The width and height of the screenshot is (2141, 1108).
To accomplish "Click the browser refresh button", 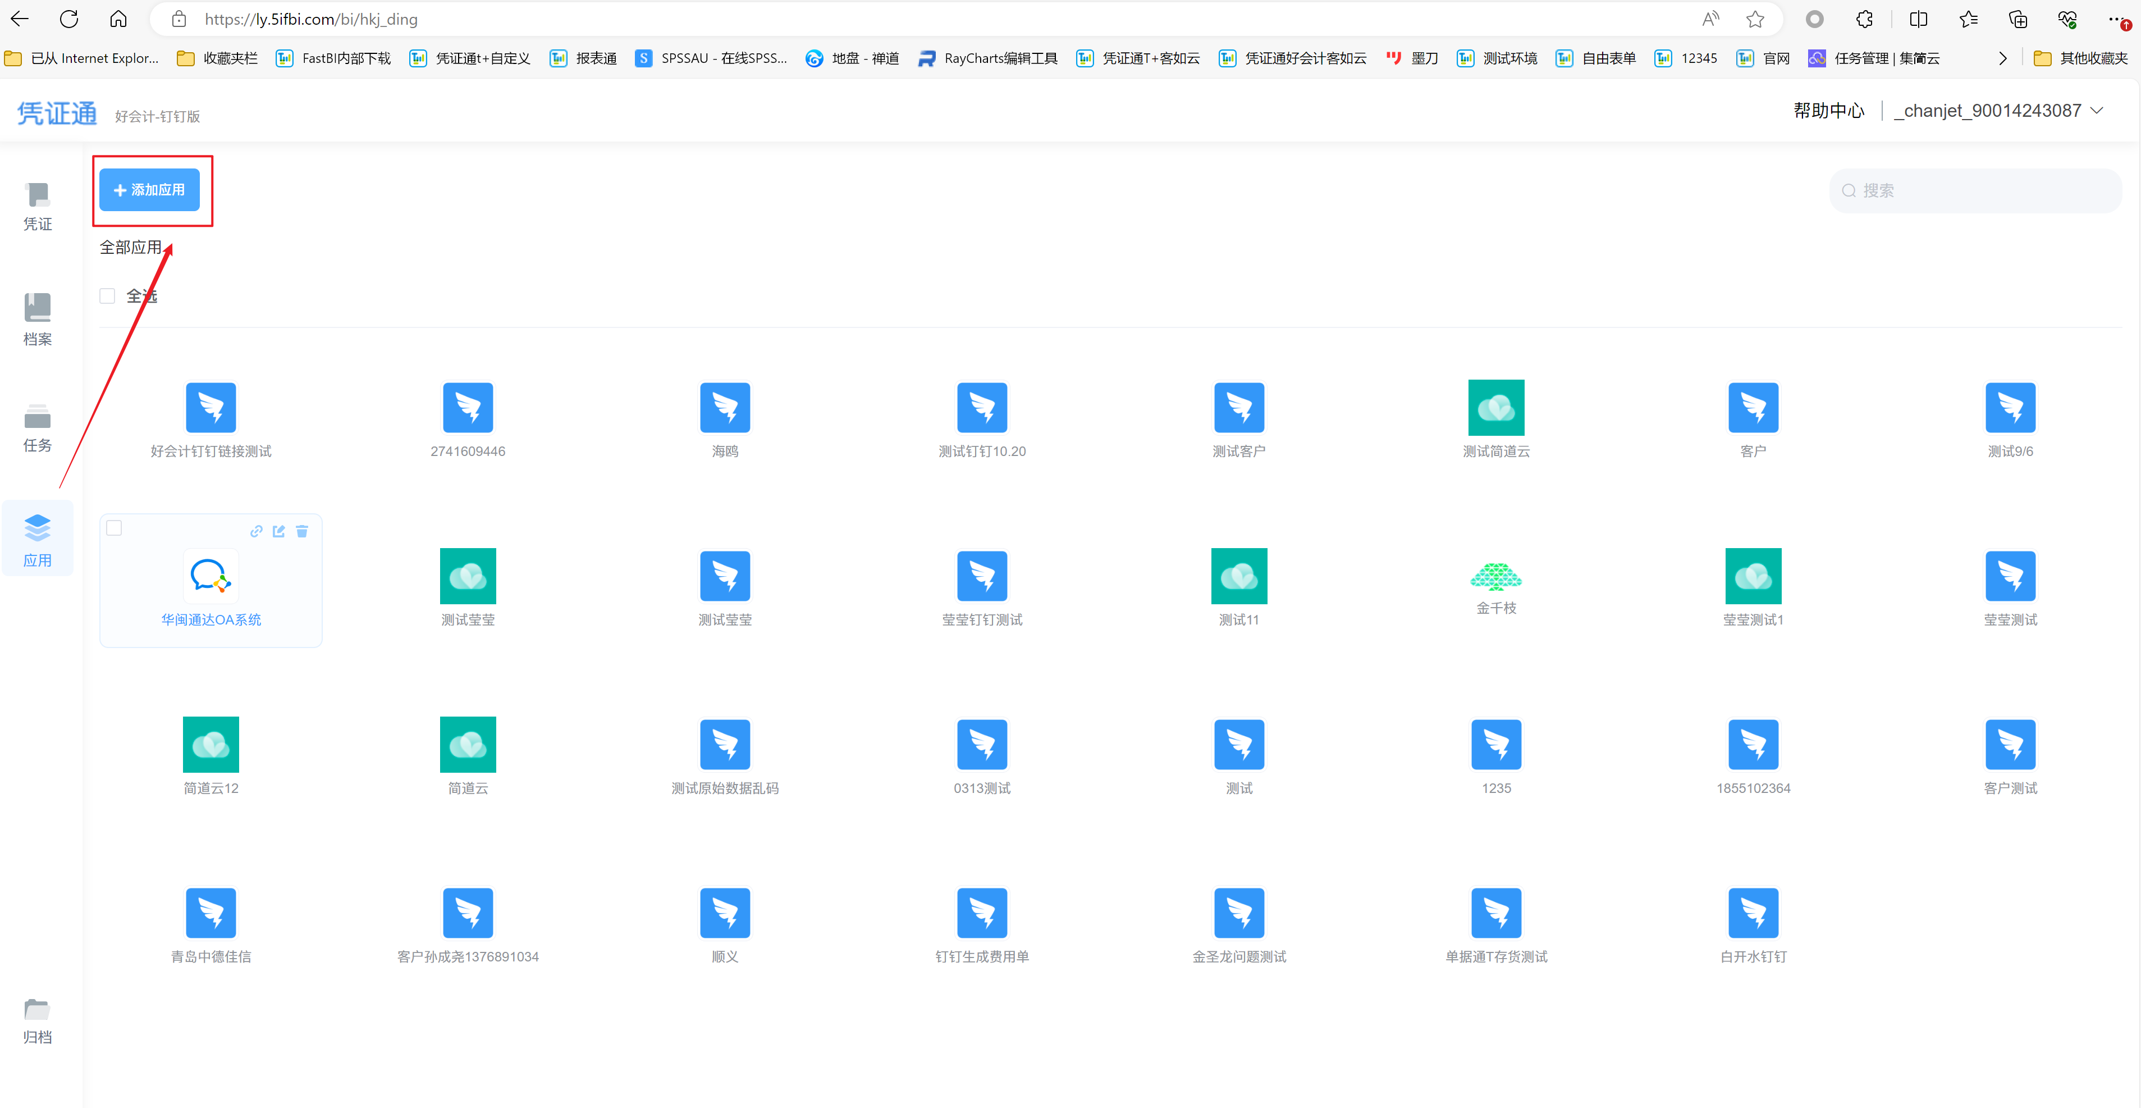I will (x=69, y=19).
